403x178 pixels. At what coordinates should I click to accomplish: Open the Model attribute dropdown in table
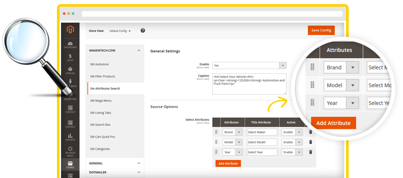pyautogui.click(x=233, y=142)
